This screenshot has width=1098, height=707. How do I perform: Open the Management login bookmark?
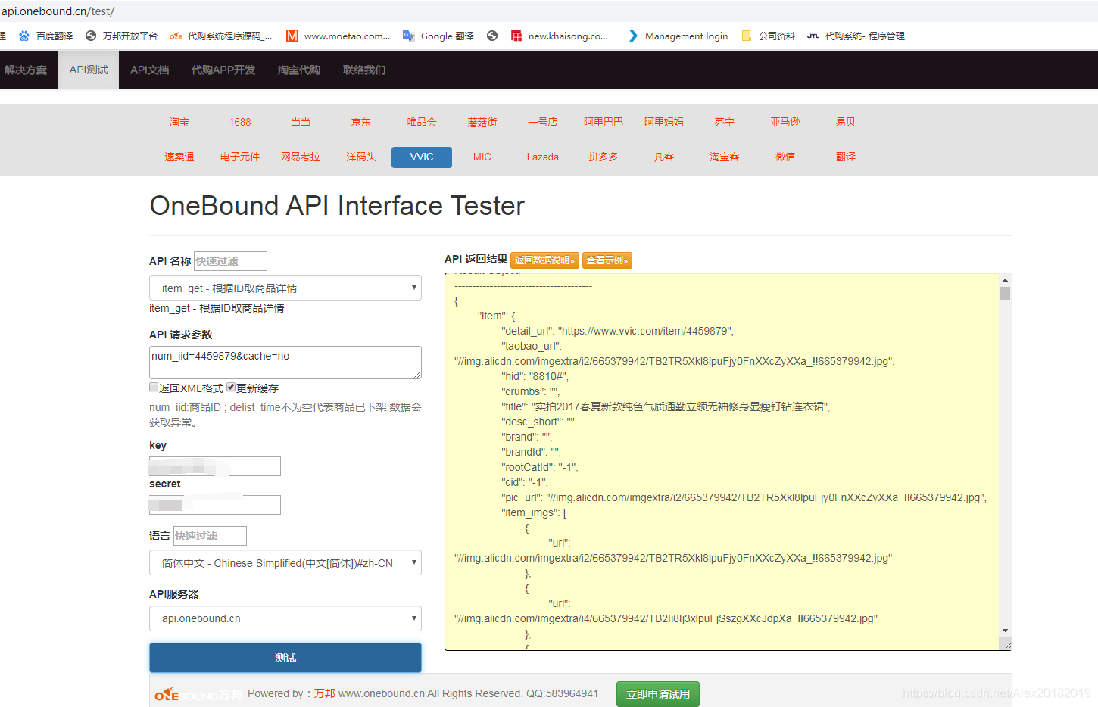pyautogui.click(x=678, y=36)
